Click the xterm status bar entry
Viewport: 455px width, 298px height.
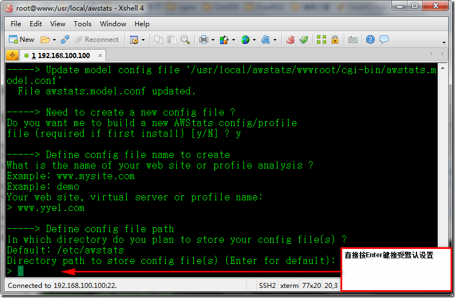[289, 286]
